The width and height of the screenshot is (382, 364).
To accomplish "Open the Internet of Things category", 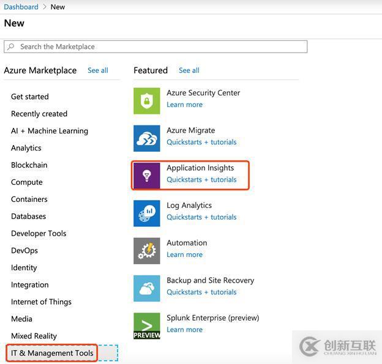I will coord(41,302).
